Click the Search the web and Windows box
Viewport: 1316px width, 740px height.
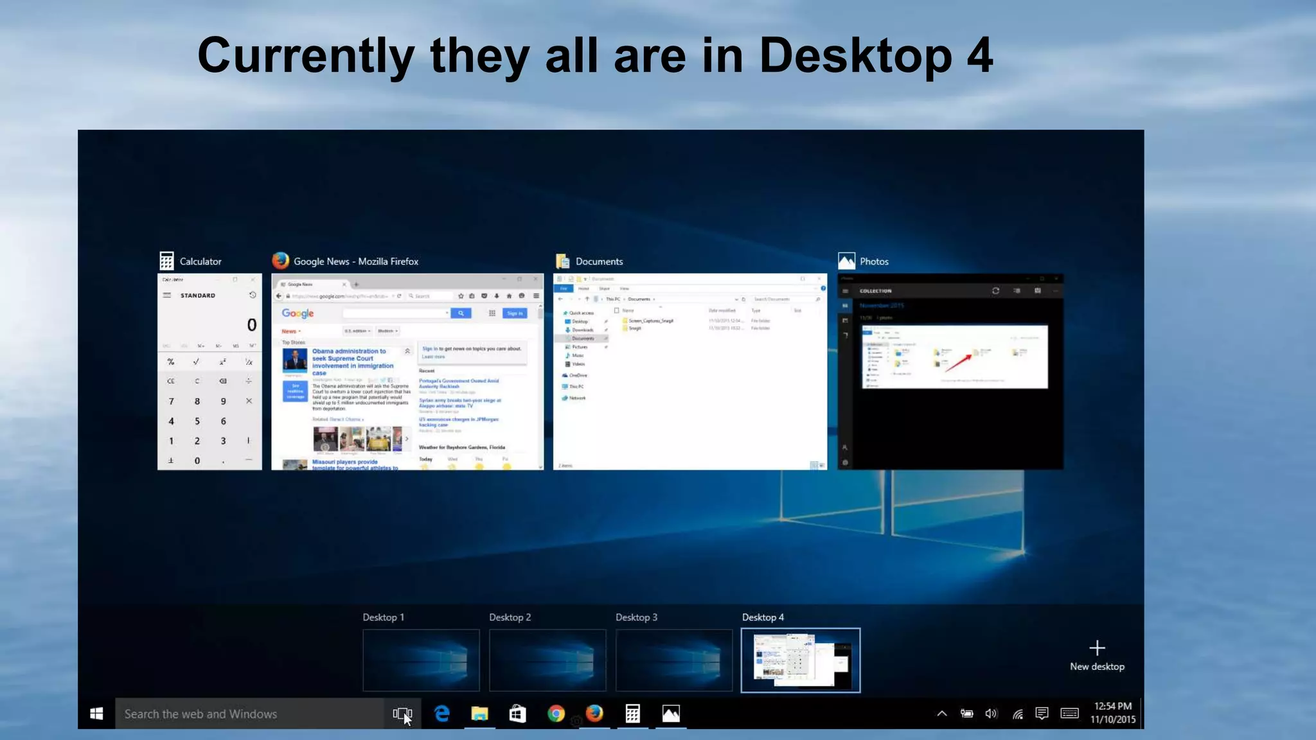coord(249,714)
